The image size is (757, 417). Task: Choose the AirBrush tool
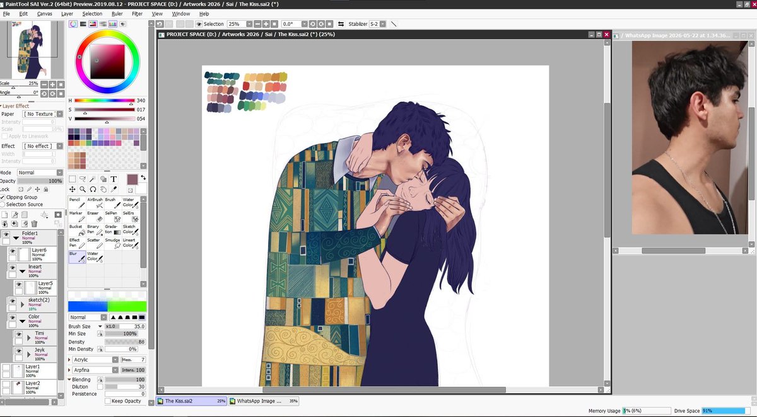coord(95,203)
